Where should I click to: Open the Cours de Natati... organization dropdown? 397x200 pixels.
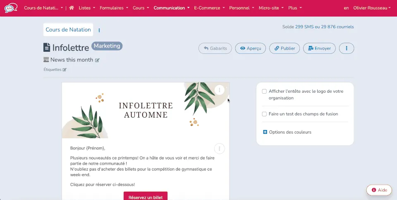tap(43, 8)
